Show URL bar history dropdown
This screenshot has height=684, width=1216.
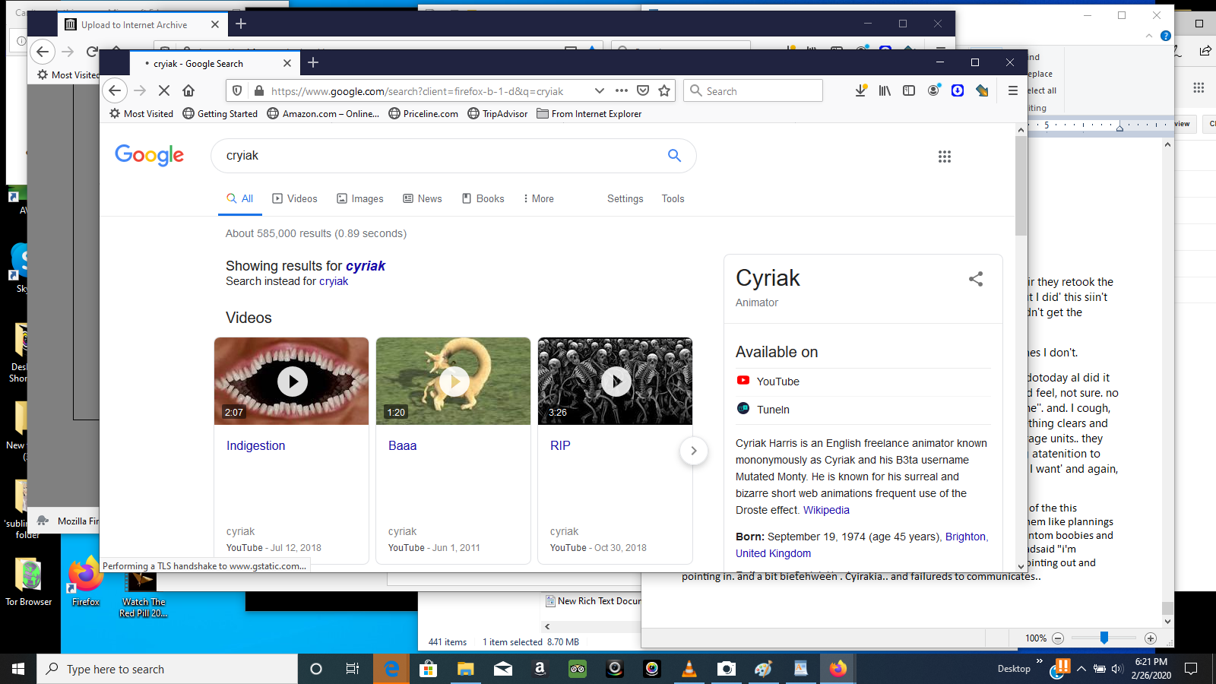coord(600,91)
